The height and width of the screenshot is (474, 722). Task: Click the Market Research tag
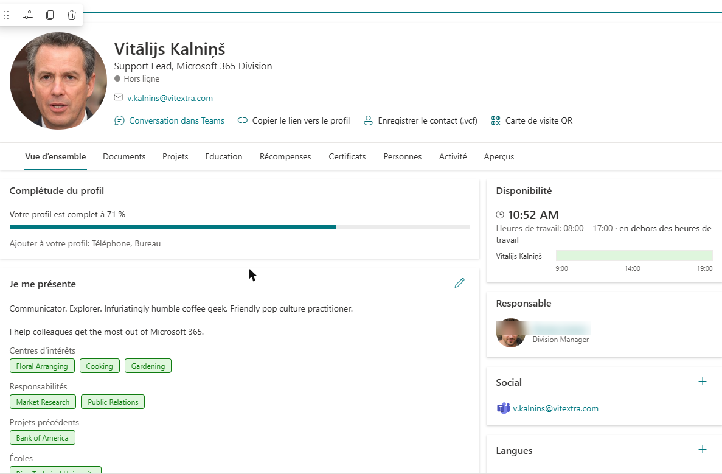(43, 402)
